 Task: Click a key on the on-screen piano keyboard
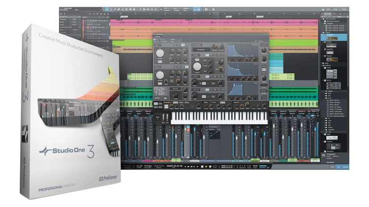pos(219,118)
